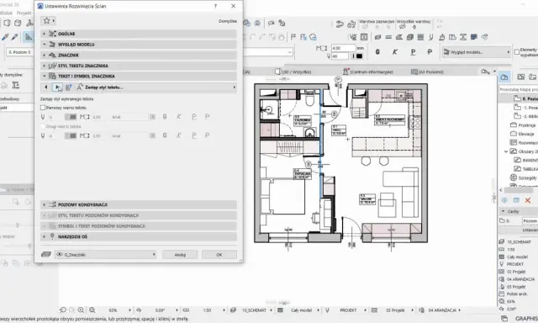The width and height of the screenshot is (538, 323).
Task: Click the new viewpoint plus icon in navigator
Action: tap(504, 200)
